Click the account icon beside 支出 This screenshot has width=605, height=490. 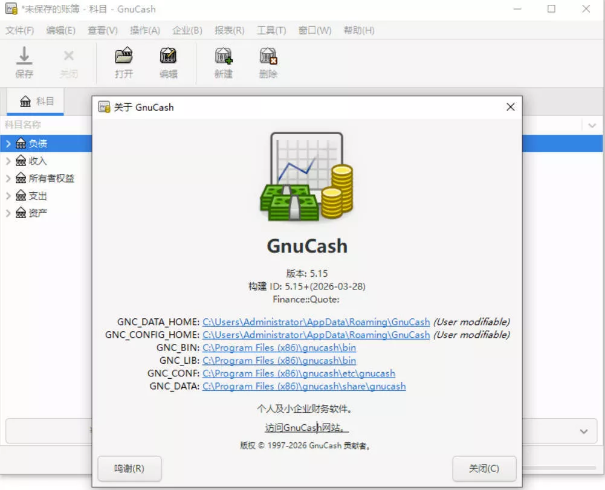[20, 195]
